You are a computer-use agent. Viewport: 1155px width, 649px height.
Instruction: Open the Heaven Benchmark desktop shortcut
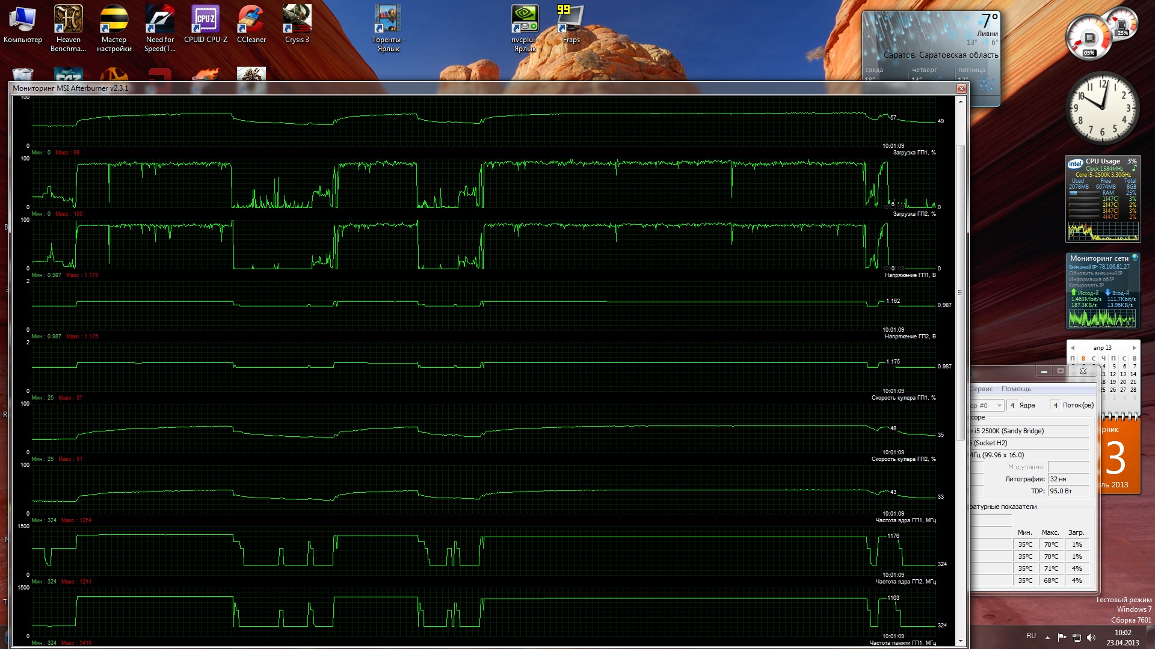tap(68, 20)
